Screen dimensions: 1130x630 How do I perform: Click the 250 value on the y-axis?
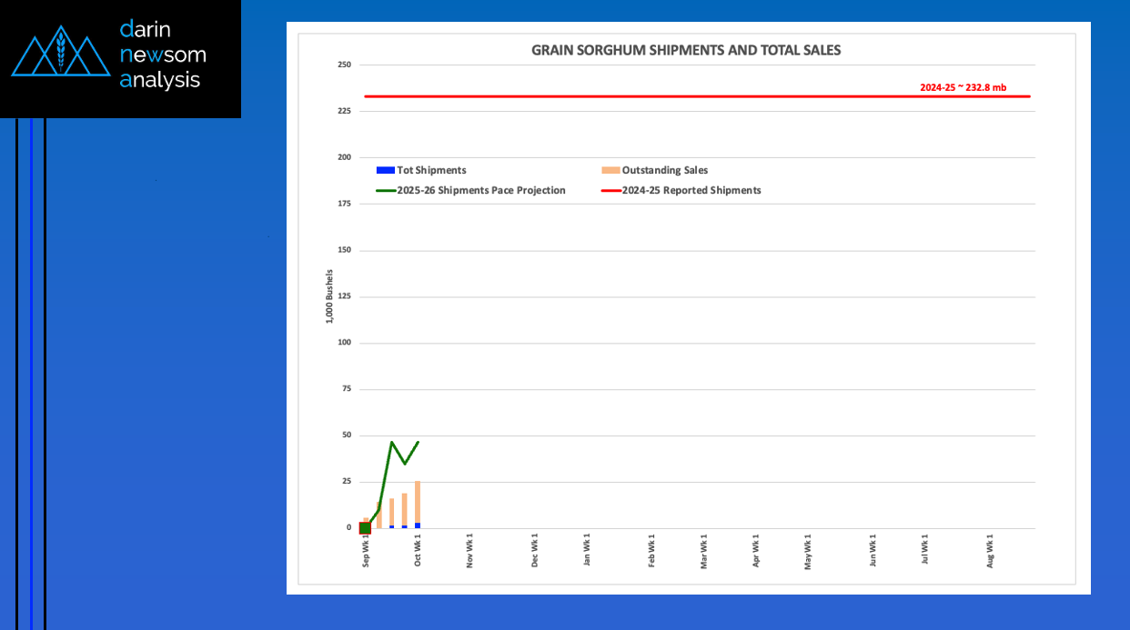[344, 65]
